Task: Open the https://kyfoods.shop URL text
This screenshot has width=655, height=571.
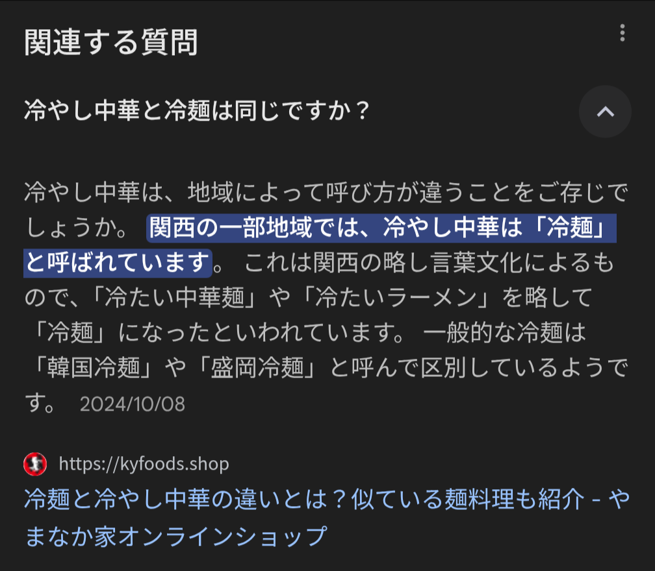Action: coord(144,464)
